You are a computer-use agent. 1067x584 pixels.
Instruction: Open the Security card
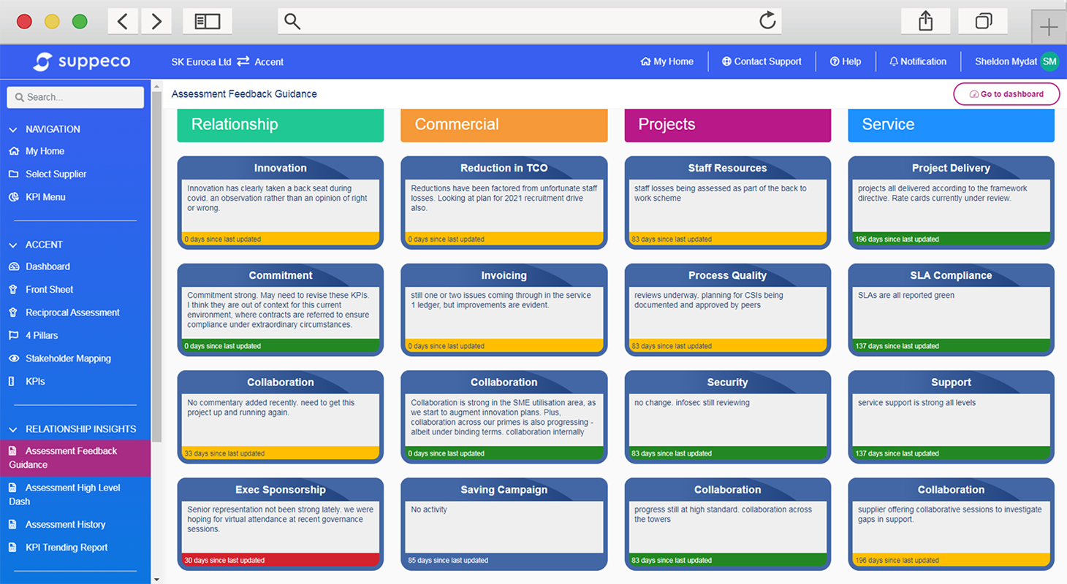(x=728, y=417)
